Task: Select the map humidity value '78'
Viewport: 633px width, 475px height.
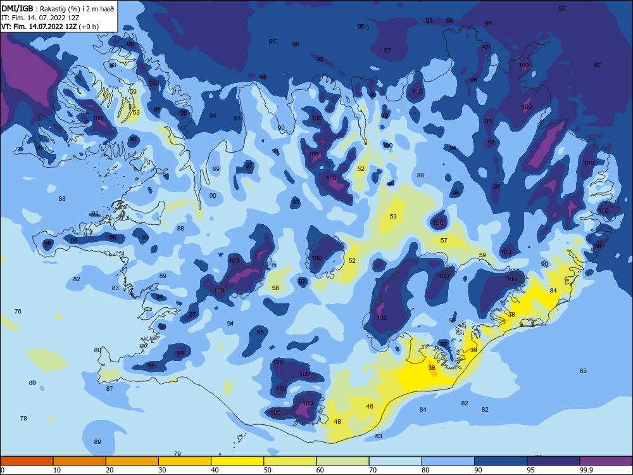Action: 23,419
